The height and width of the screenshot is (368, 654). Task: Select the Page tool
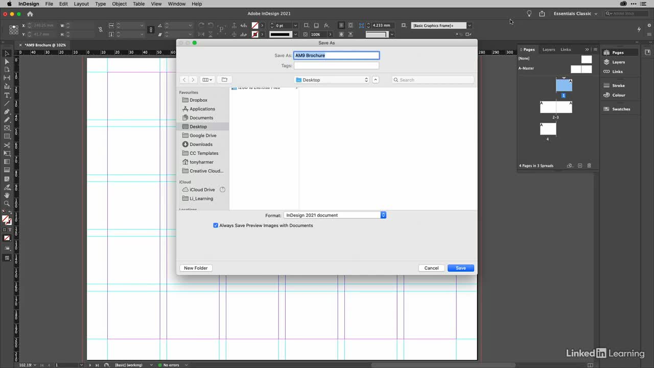7,70
